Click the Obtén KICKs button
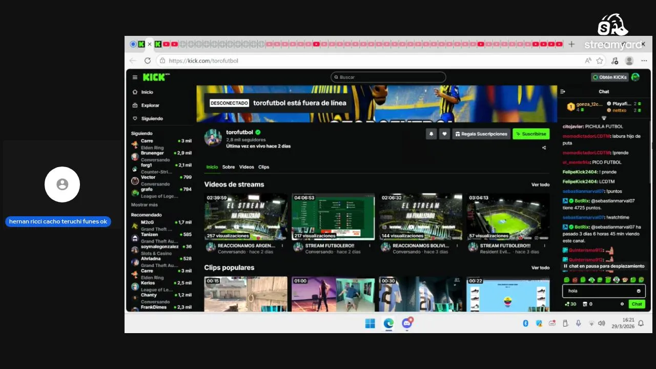This screenshot has height=369, width=656. (x=609, y=77)
